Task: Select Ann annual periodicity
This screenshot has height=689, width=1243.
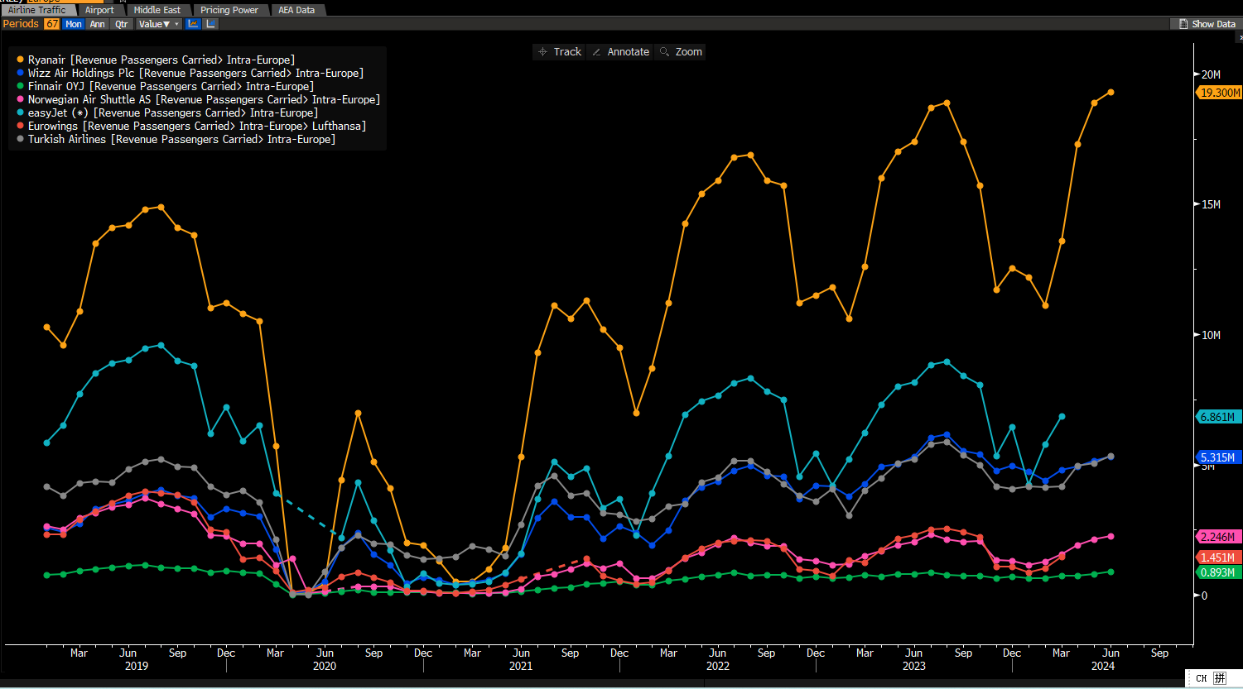Action: [x=98, y=24]
